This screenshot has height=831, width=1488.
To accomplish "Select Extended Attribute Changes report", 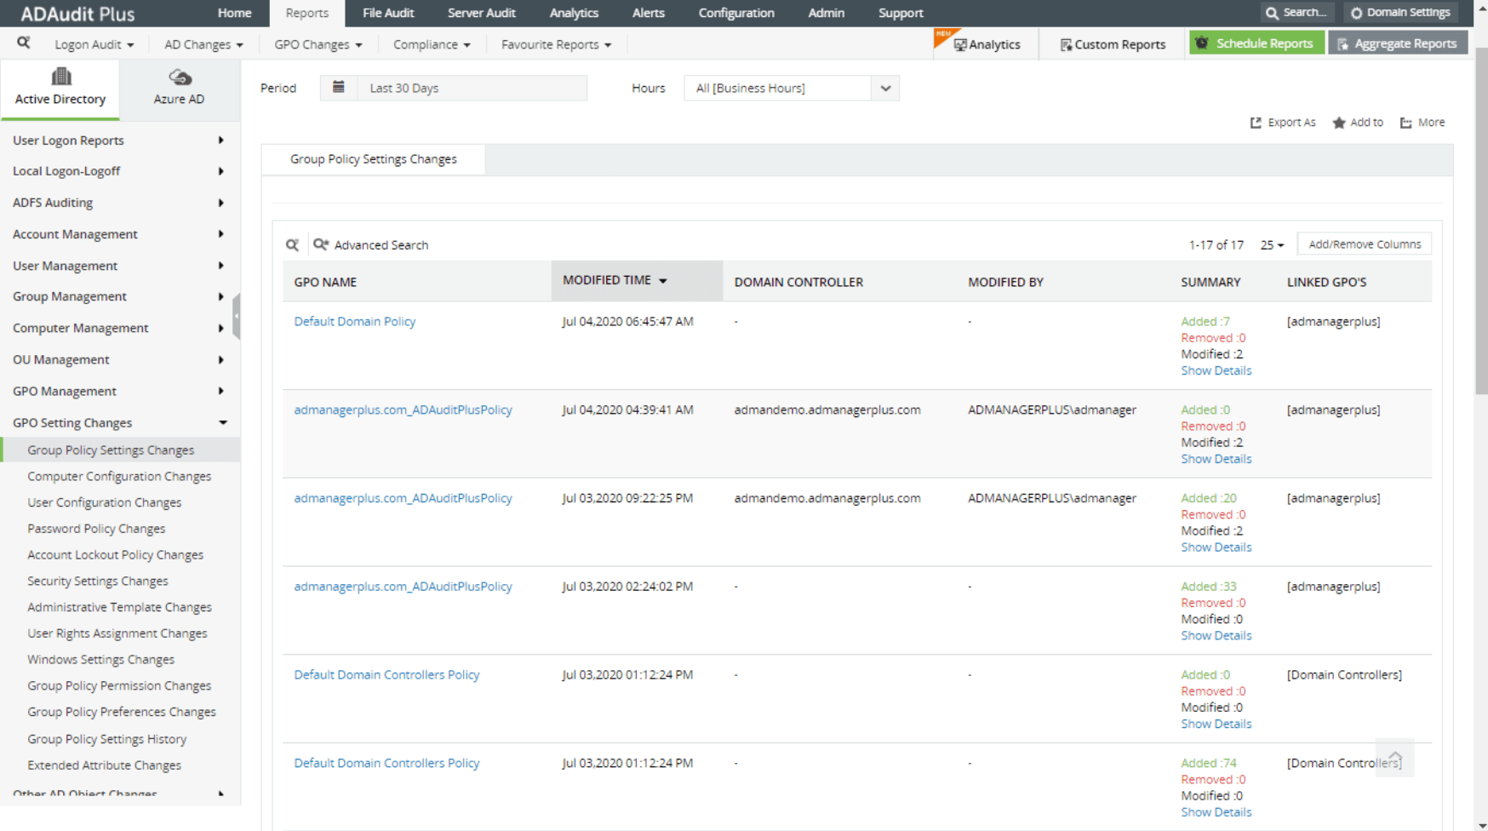I will click(x=104, y=765).
